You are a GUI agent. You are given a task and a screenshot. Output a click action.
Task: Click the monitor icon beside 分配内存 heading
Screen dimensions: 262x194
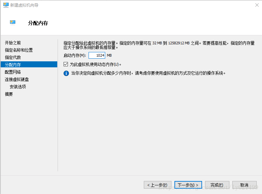tap(13, 22)
